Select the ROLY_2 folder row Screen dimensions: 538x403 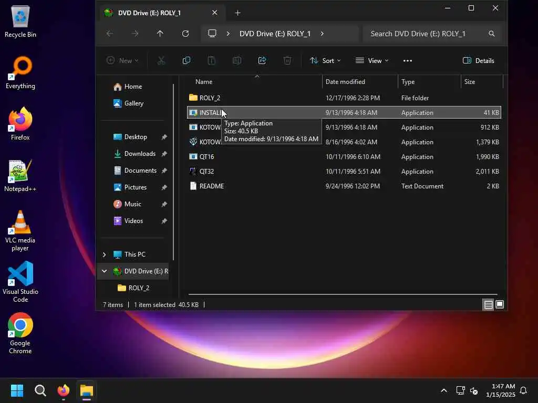tap(344, 98)
